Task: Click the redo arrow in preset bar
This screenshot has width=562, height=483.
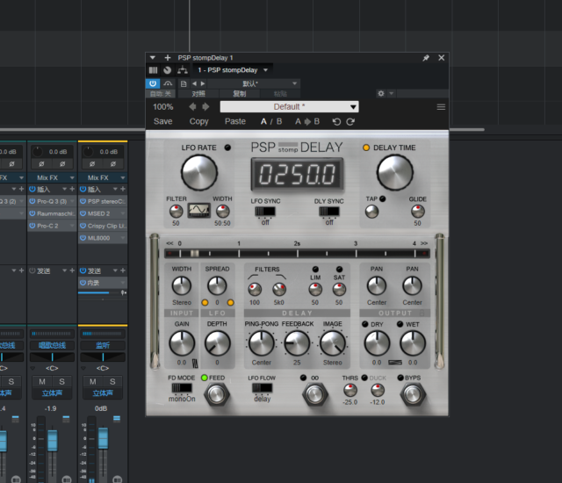Action: (x=351, y=121)
